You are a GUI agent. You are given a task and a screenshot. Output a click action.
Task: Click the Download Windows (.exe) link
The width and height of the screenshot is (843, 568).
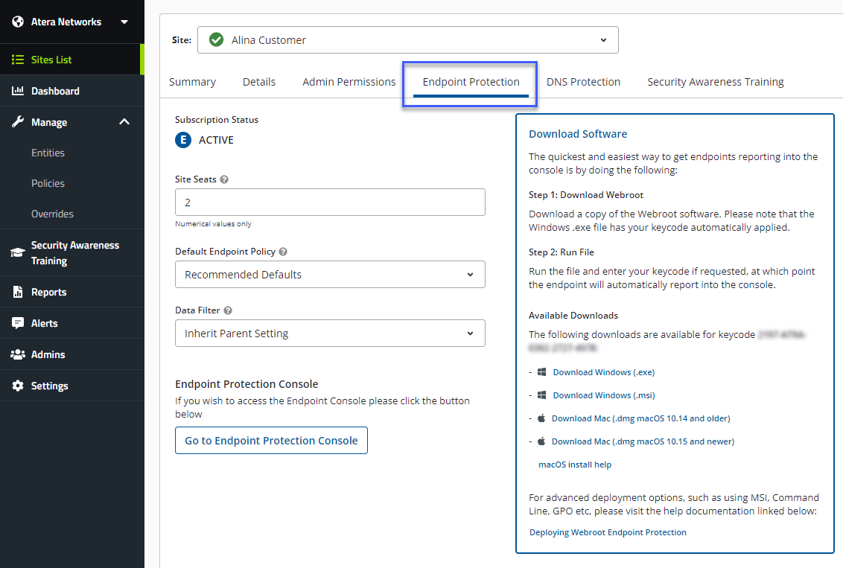pos(603,372)
